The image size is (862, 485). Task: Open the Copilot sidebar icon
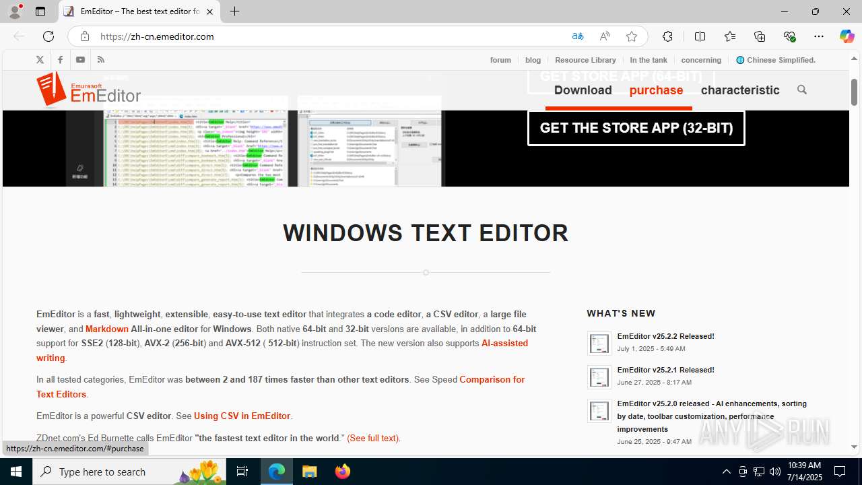point(847,36)
